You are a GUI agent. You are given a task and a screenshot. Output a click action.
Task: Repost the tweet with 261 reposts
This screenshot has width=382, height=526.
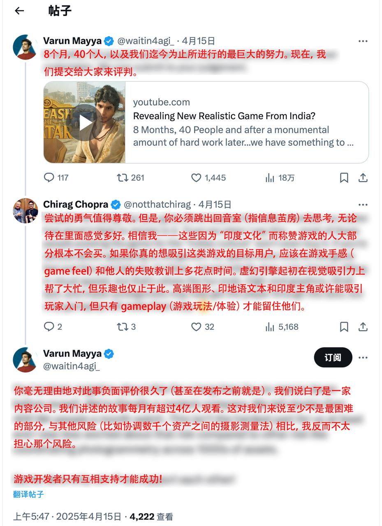tap(122, 178)
